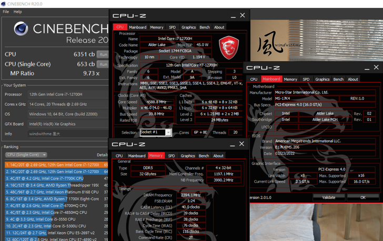Select ranking row Intel Core i5-5300U

coord(56,226)
